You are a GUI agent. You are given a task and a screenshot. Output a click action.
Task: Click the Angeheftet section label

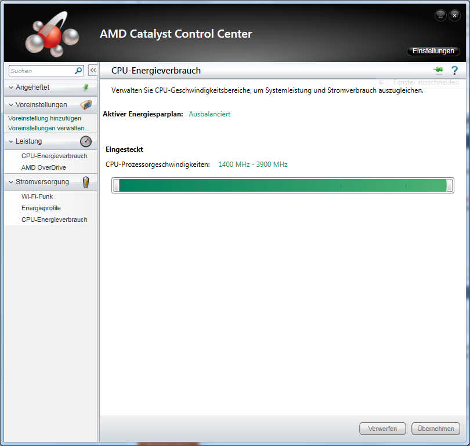(32, 87)
